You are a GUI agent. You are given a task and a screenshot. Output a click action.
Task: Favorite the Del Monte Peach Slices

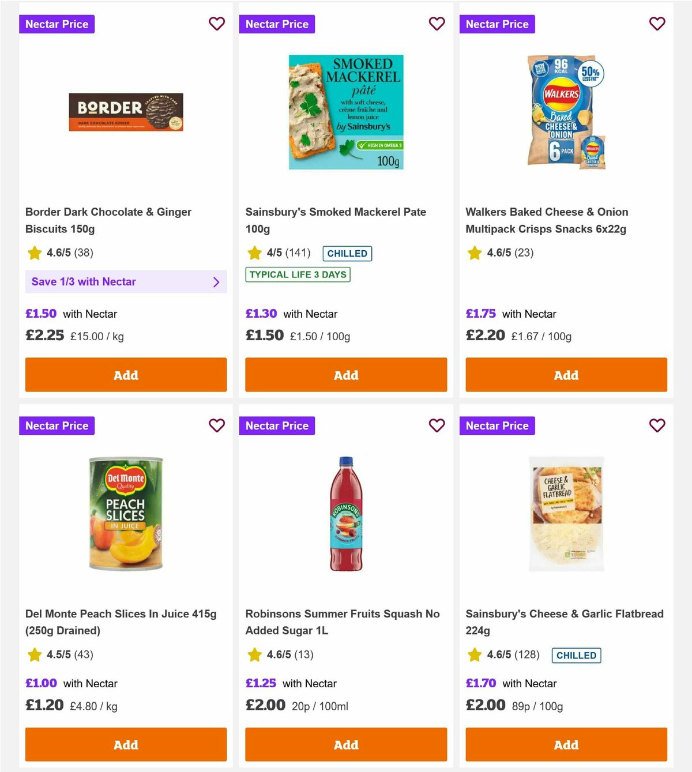pyautogui.click(x=217, y=425)
